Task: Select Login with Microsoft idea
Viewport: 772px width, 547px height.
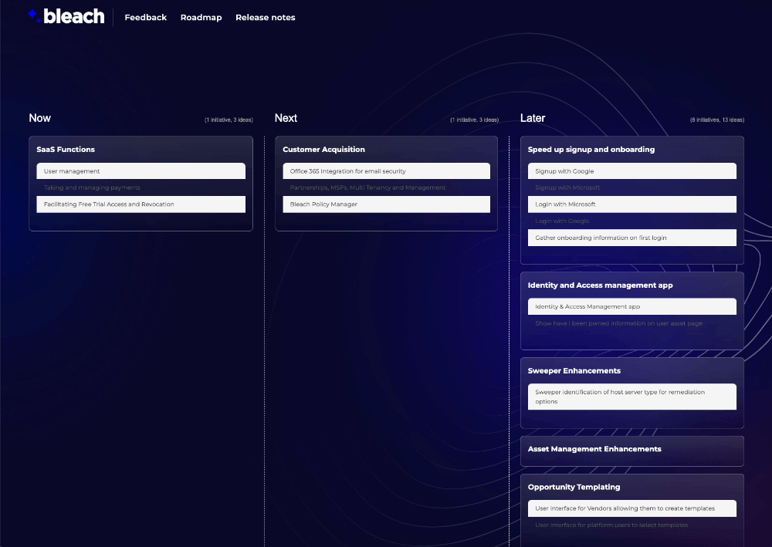Action: pos(632,204)
